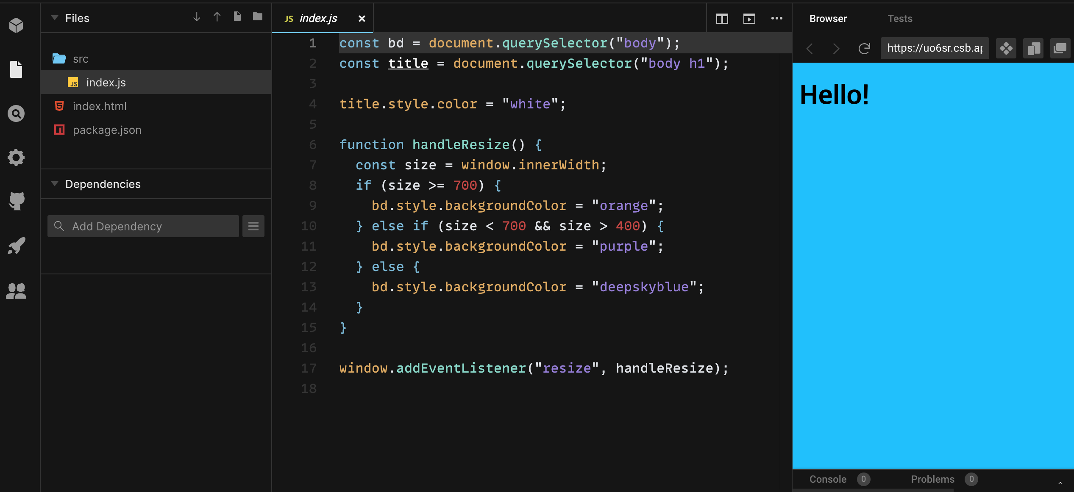Open Configuration Files gear icon
Image resolution: width=1074 pixels, height=492 pixels.
[16, 158]
